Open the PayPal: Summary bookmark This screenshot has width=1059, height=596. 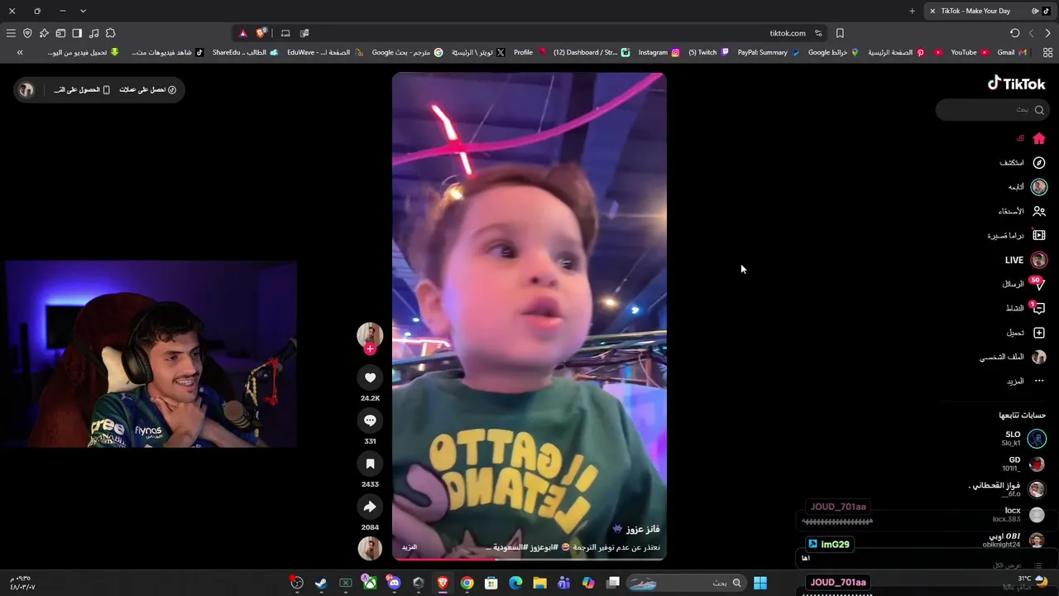769,52
